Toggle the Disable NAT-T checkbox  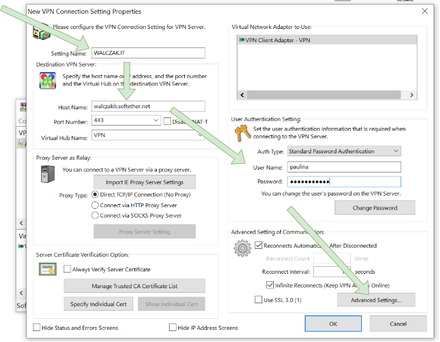[167, 121]
